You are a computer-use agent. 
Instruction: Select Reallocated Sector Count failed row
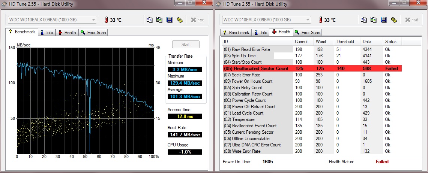[x=312, y=69]
